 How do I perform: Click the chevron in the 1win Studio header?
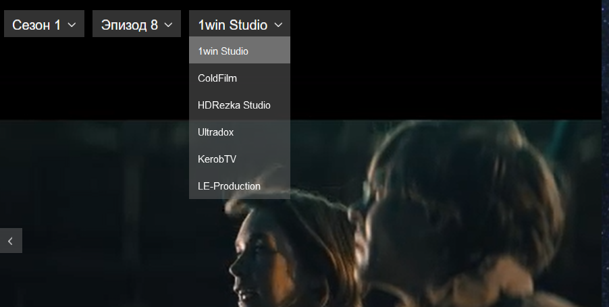(x=278, y=26)
